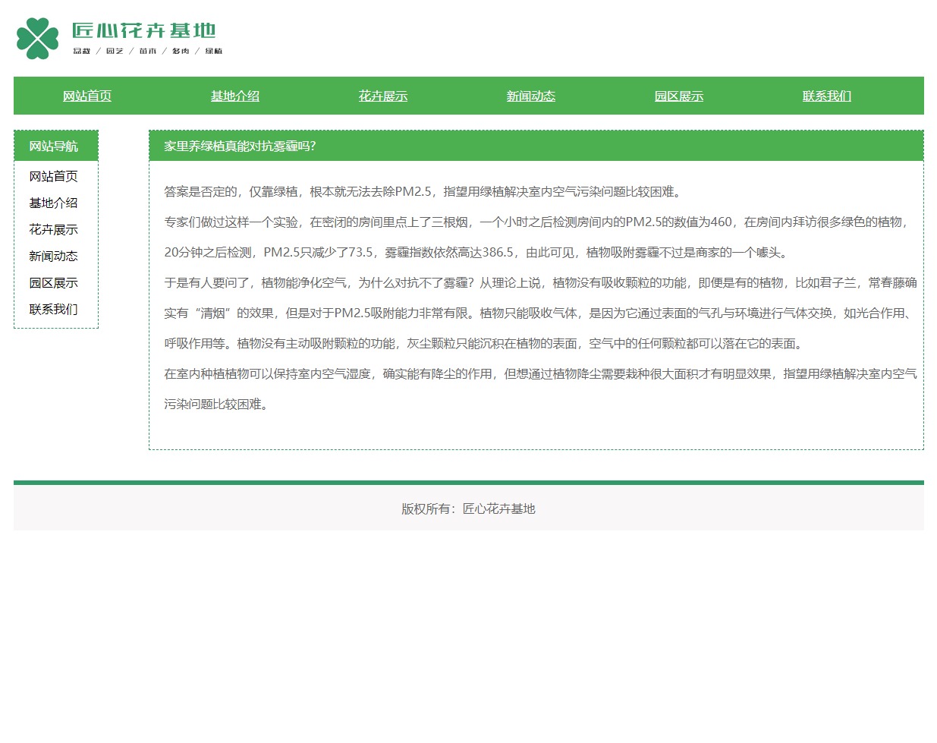Choose 联系我们 in the left sidebar
Image resolution: width=937 pixels, height=743 pixels.
(54, 310)
